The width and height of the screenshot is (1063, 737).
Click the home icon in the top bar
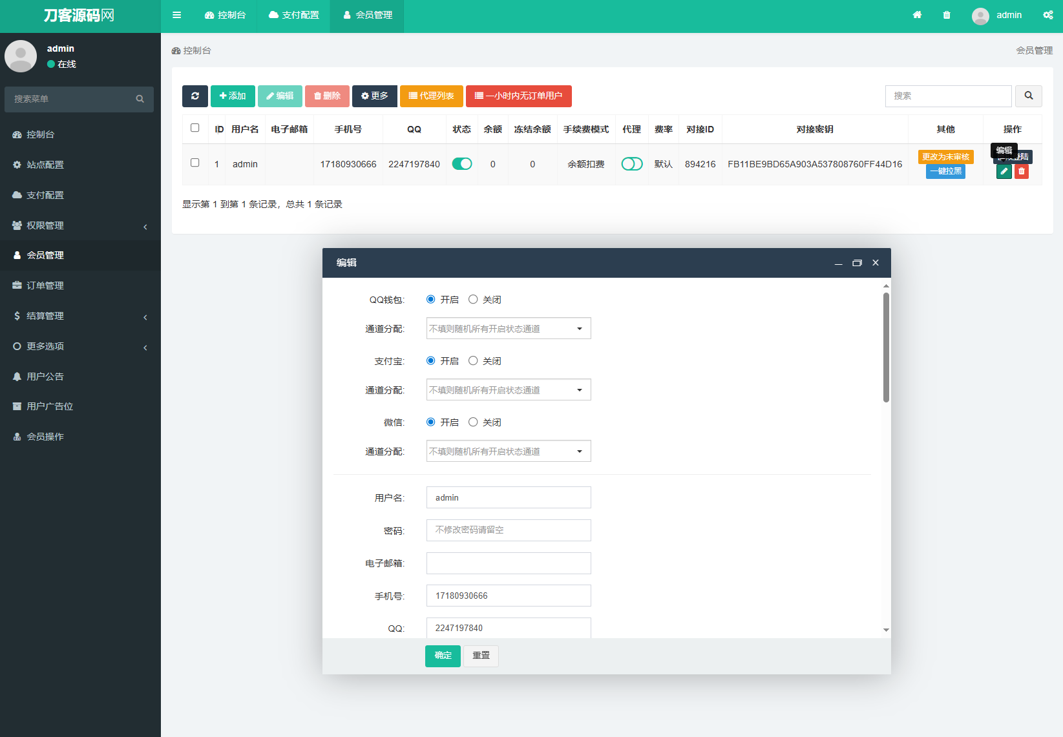tap(917, 14)
